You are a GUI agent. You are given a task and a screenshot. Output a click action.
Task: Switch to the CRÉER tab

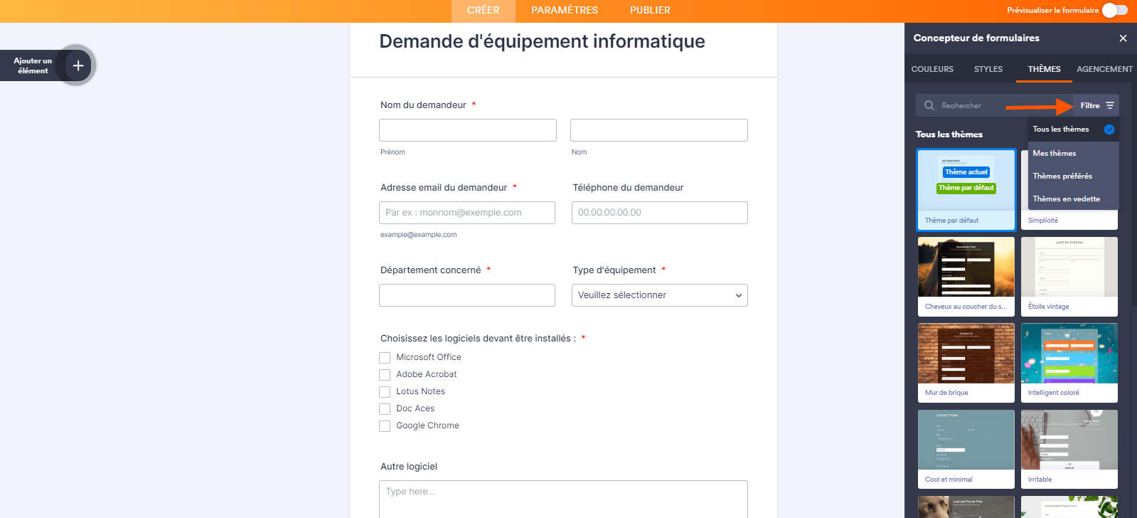pyautogui.click(x=483, y=11)
